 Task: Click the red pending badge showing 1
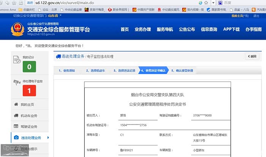click(x=29, y=90)
